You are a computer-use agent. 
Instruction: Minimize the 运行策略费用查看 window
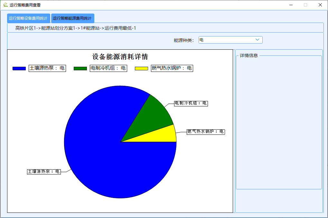(x=291, y=5)
